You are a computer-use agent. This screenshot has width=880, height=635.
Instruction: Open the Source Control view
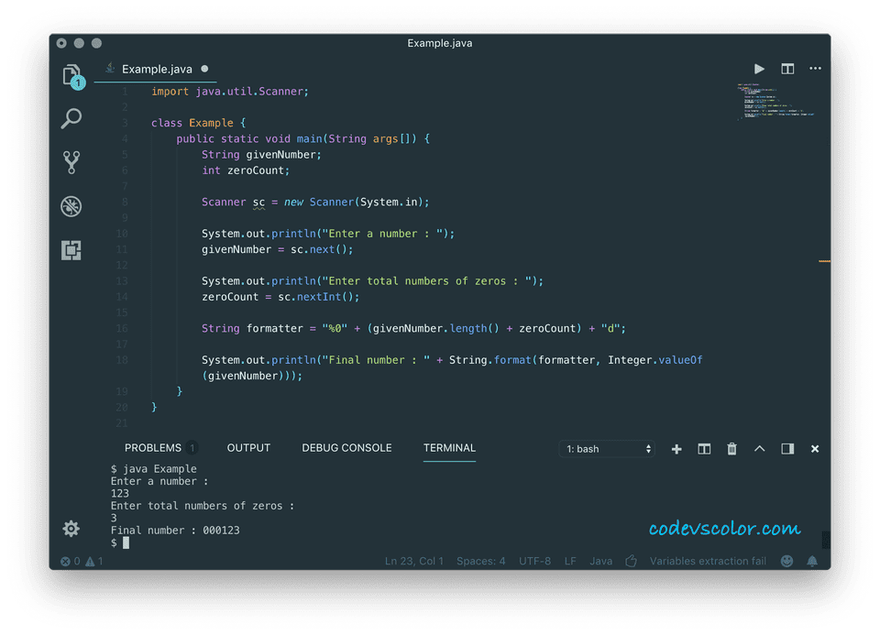tap(71, 162)
